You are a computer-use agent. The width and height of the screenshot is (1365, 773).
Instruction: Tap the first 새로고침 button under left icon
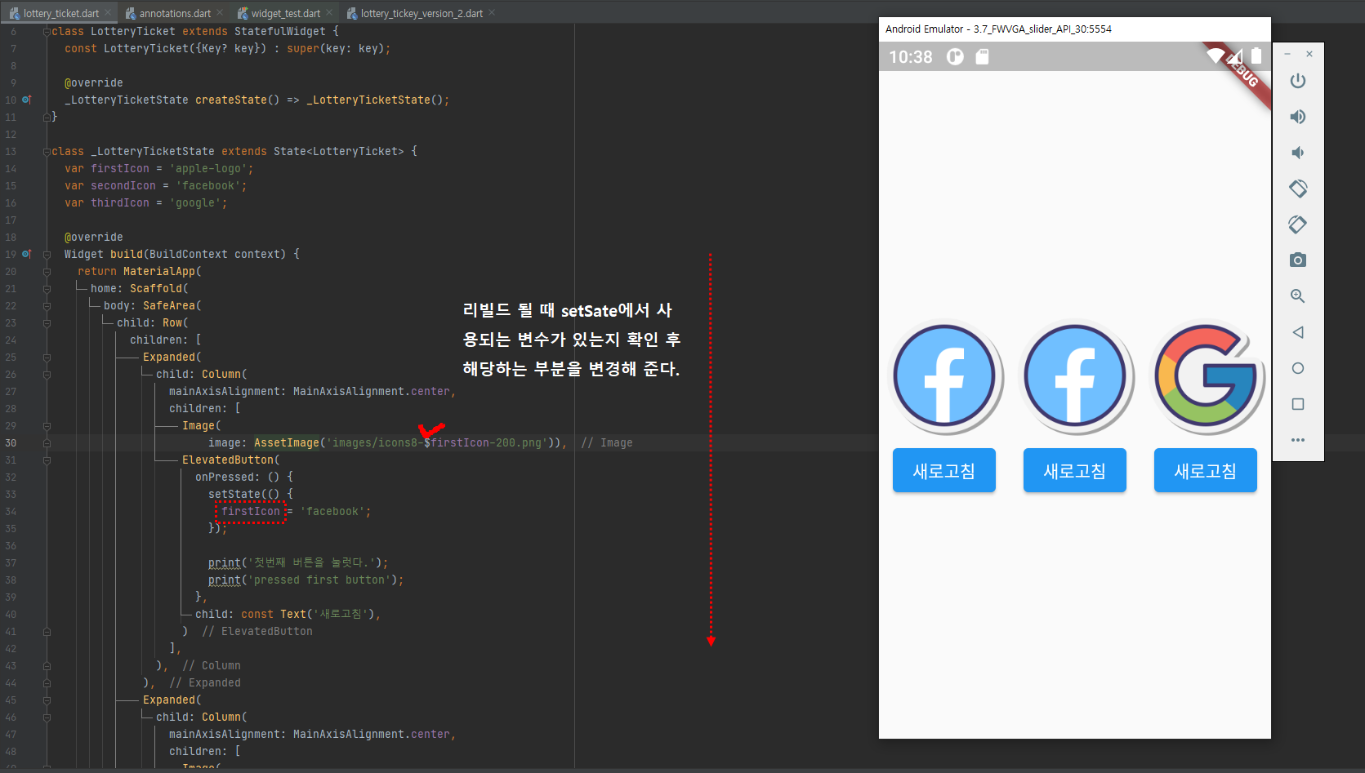[944, 470]
